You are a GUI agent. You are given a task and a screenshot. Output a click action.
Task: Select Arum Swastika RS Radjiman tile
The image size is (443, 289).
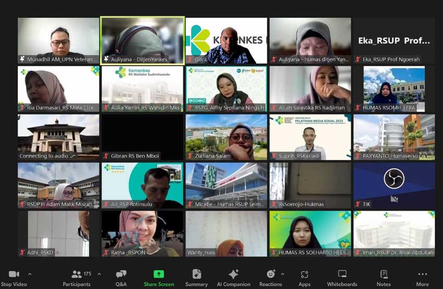[x=310, y=89]
